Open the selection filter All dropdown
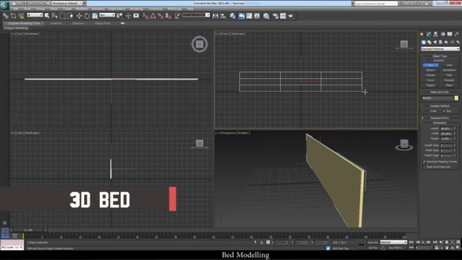The height and width of the screenshot is (260, 462). click(x=35, y=15)
